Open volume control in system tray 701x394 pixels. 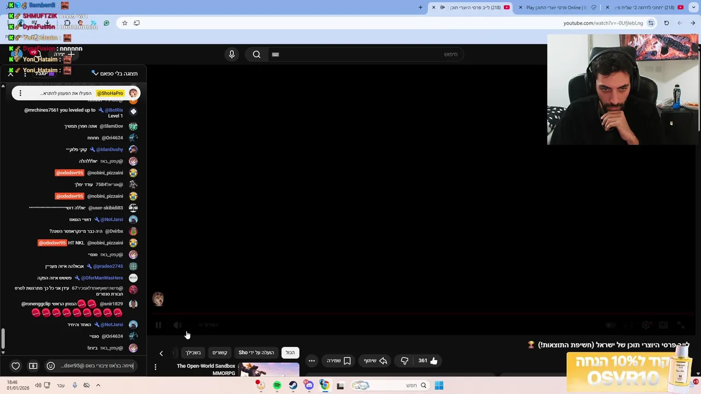coord(38,385)
